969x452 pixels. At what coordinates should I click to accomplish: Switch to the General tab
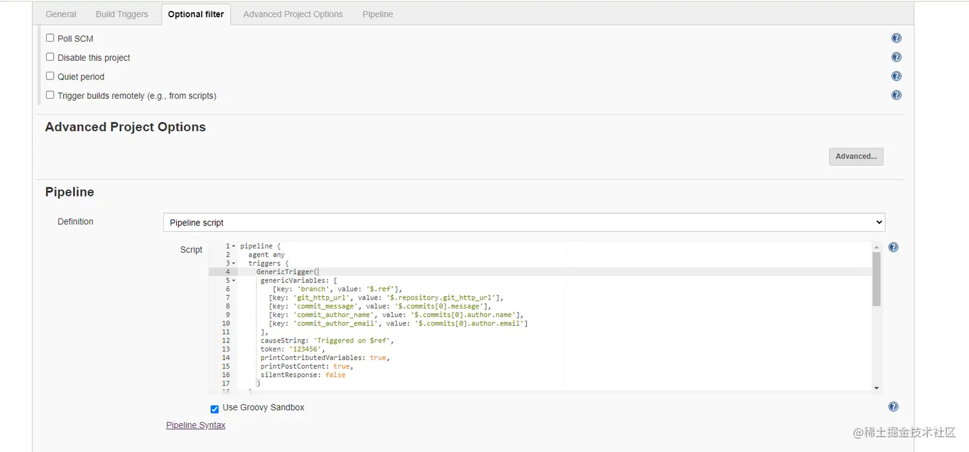(61, 14)
